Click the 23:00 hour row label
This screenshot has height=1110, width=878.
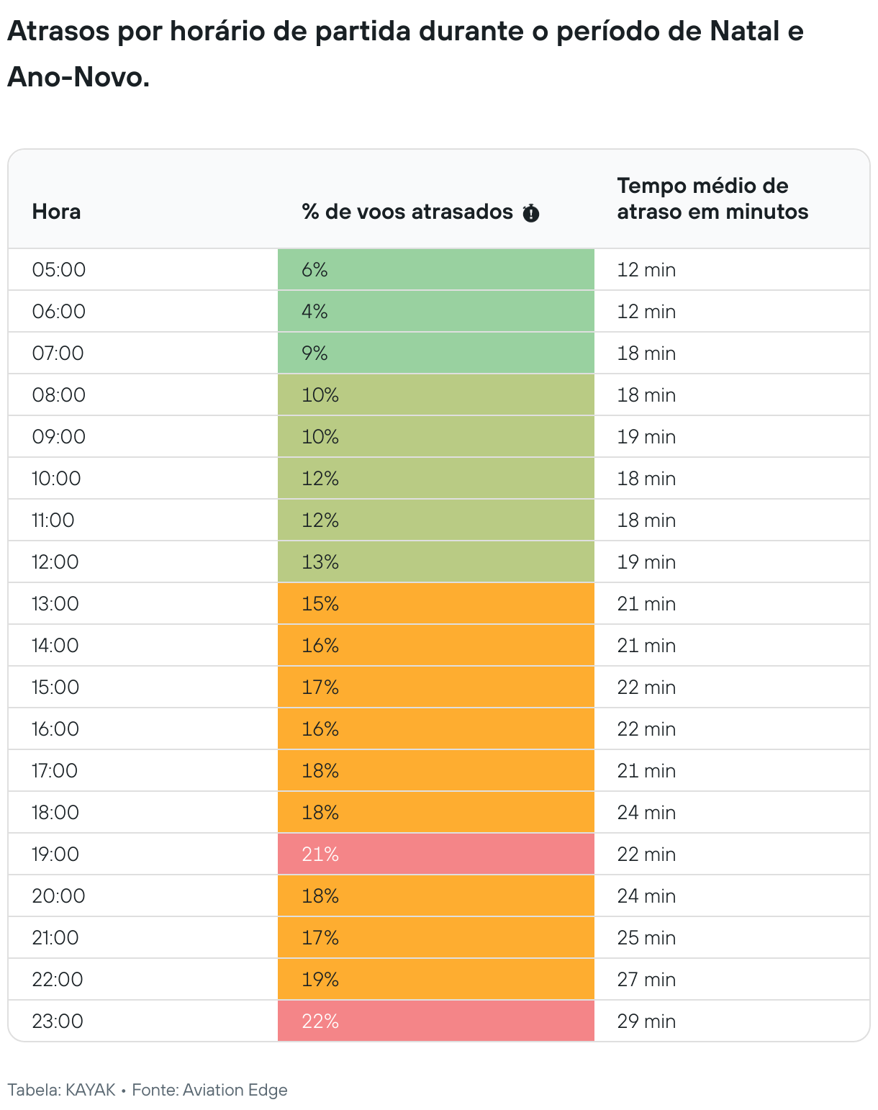coord(58,1021)
